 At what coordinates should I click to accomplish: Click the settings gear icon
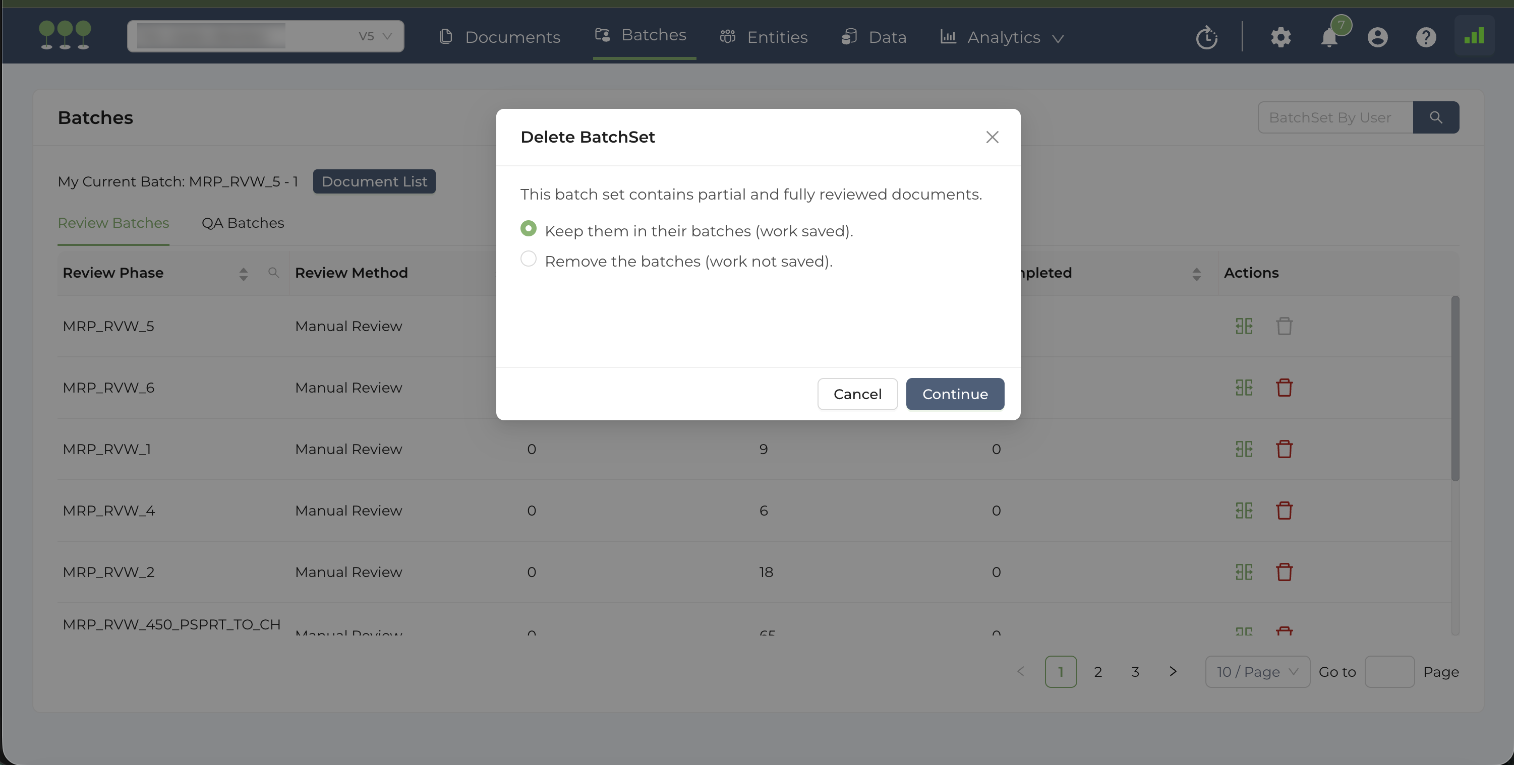[1280, 38]
